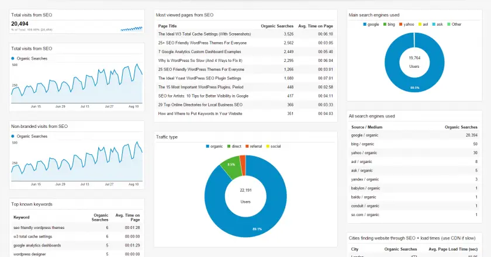491x257 pixels.
Task: Click the social legend swatch
Action: [x=268, y=147]
